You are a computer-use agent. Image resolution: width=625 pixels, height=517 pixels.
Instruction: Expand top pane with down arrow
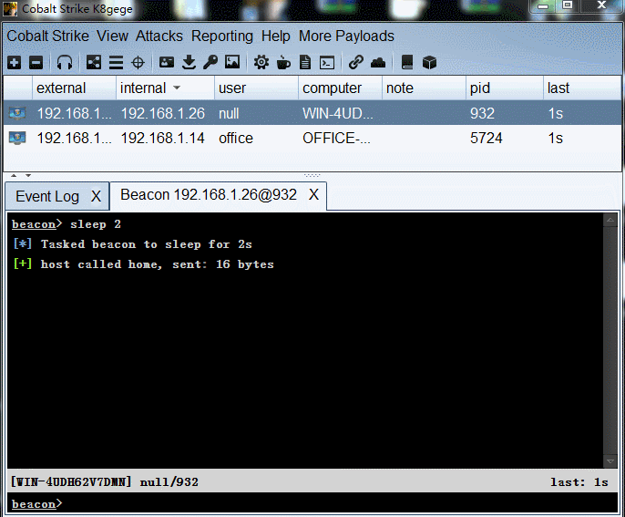(28, 175)
